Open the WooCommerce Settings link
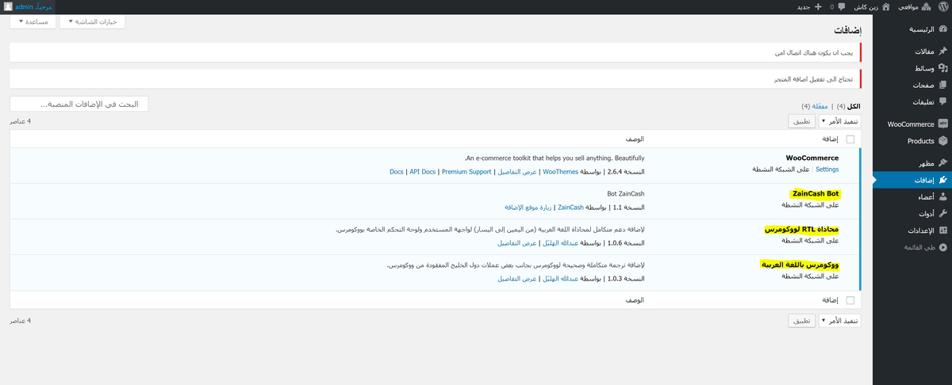 click(827, 169)
